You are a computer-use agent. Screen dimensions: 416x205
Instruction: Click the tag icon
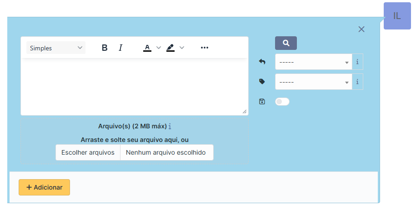262,82
